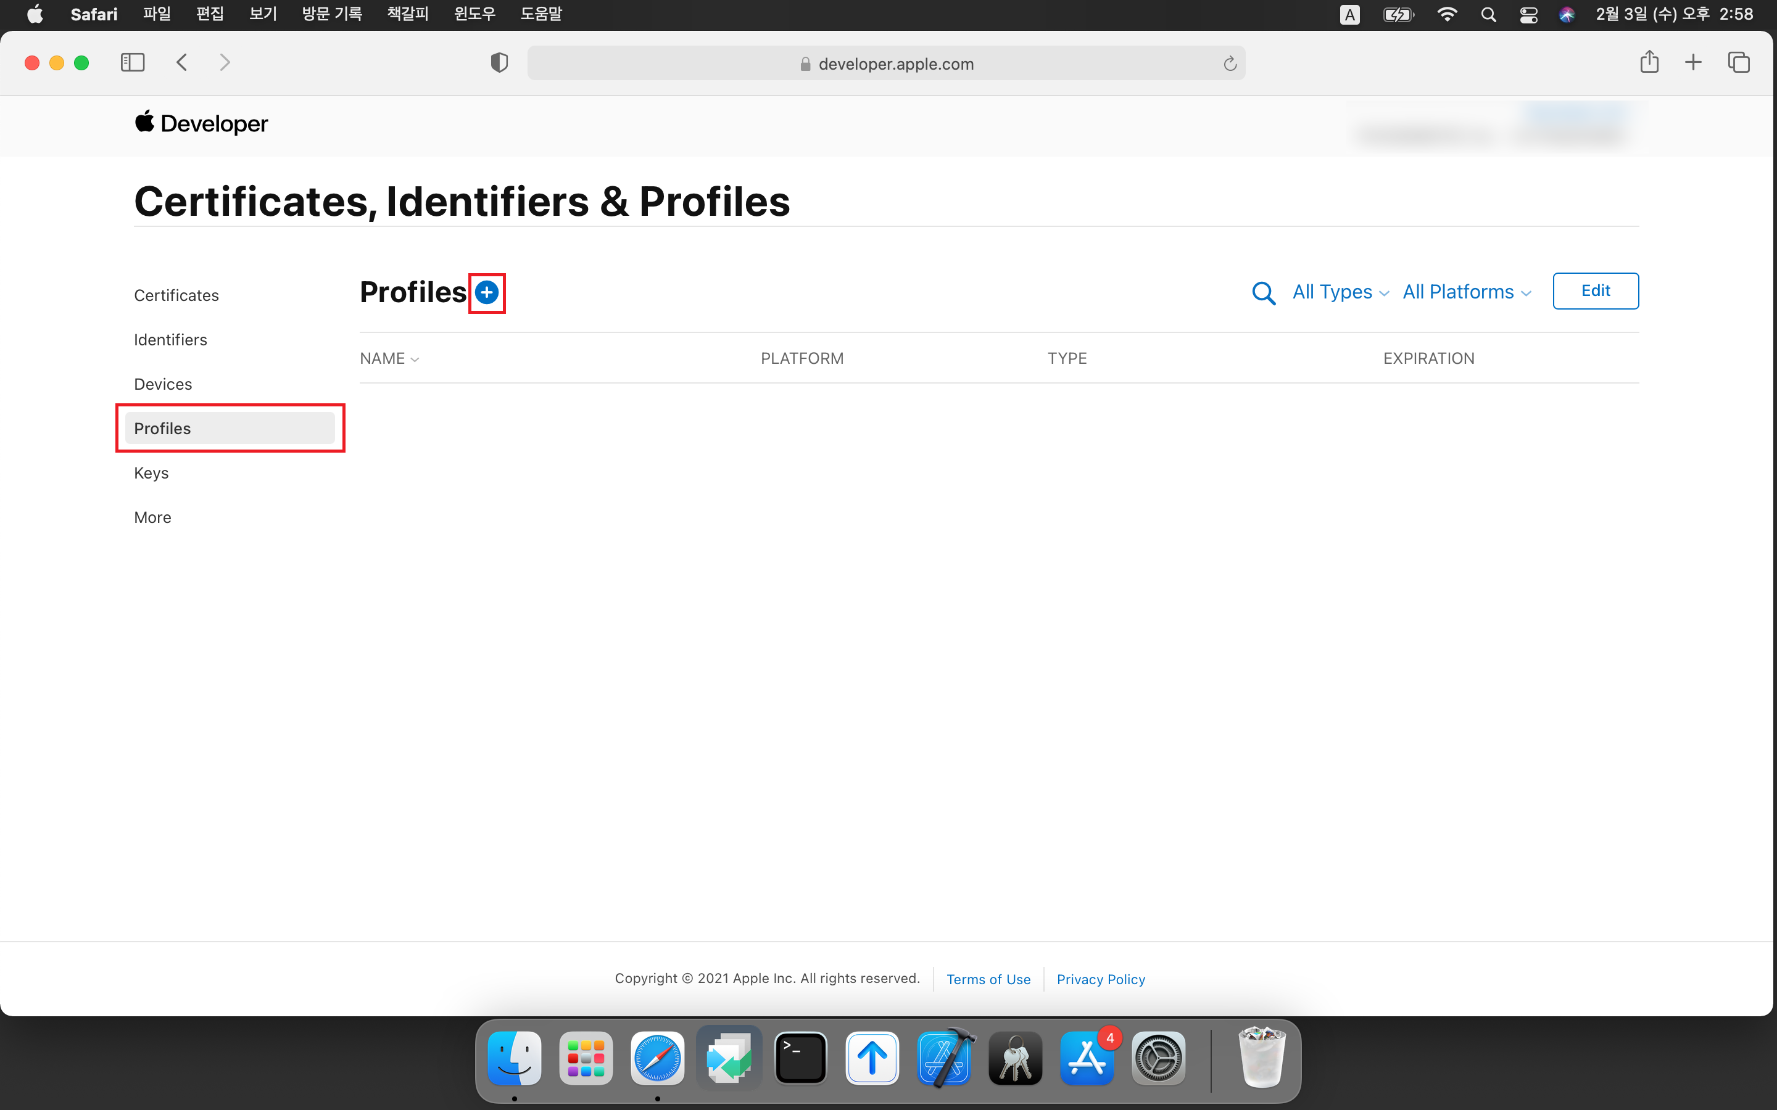Image resolution: width=1777 pixels, height=1110 pixels.
Task: Open the Share sheet icon
Action: (1649, 62)
